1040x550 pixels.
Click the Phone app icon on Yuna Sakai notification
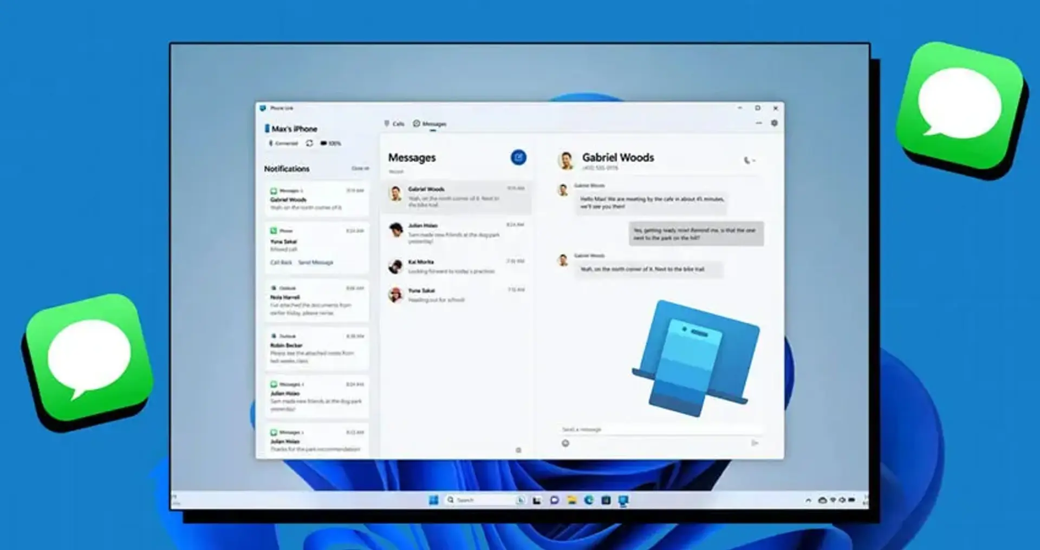click(x=274, y=231)
